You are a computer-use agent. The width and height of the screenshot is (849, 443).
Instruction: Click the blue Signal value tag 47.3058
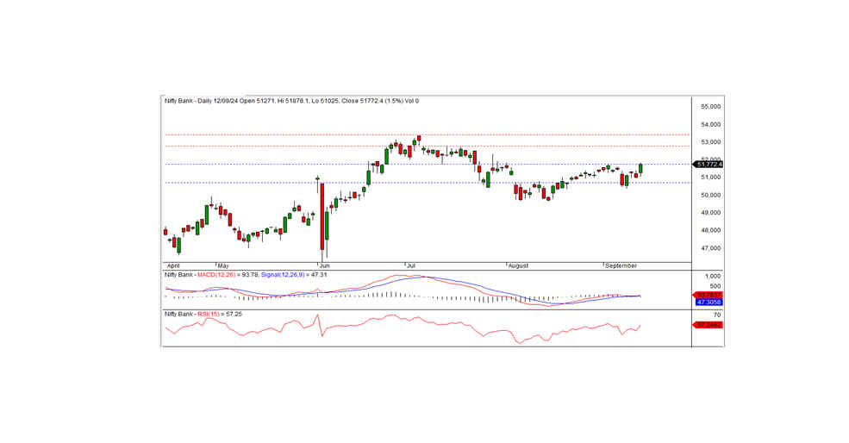point(709,303)
